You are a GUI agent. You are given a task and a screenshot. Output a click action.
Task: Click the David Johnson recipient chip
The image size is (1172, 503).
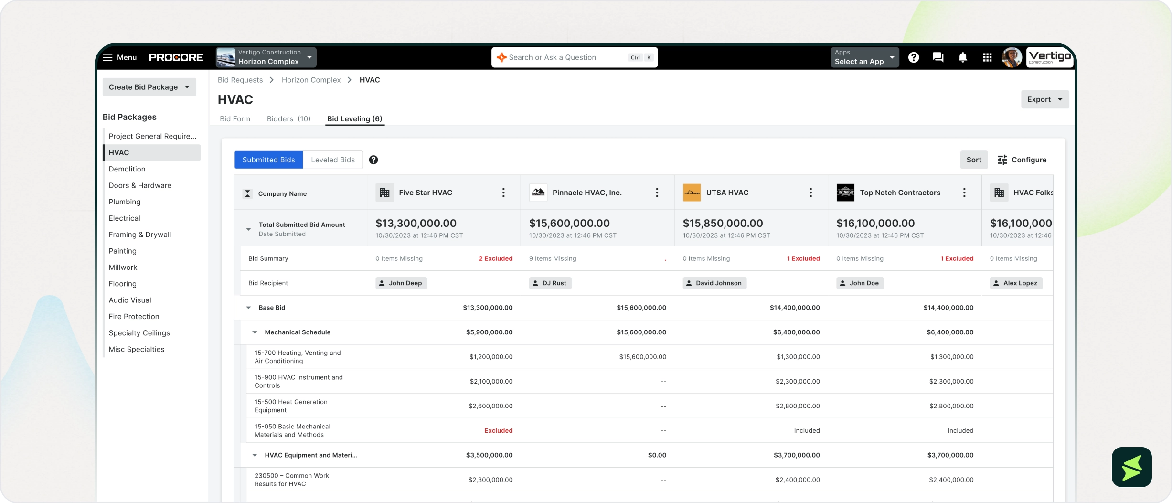coord(714,283)
